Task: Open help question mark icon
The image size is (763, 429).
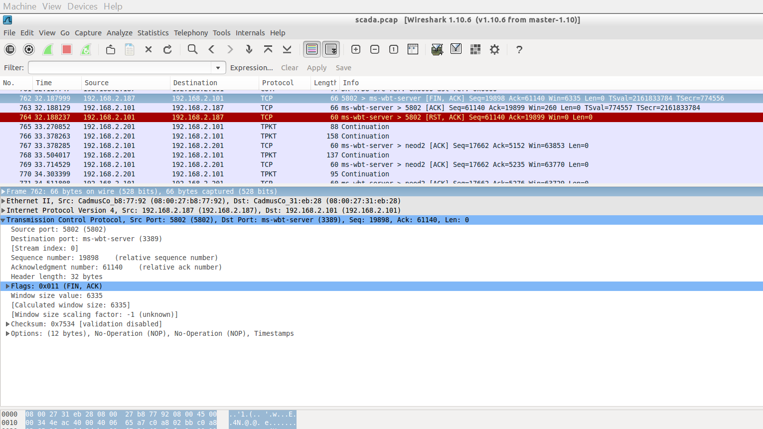Action: click(x=519, y=49)
